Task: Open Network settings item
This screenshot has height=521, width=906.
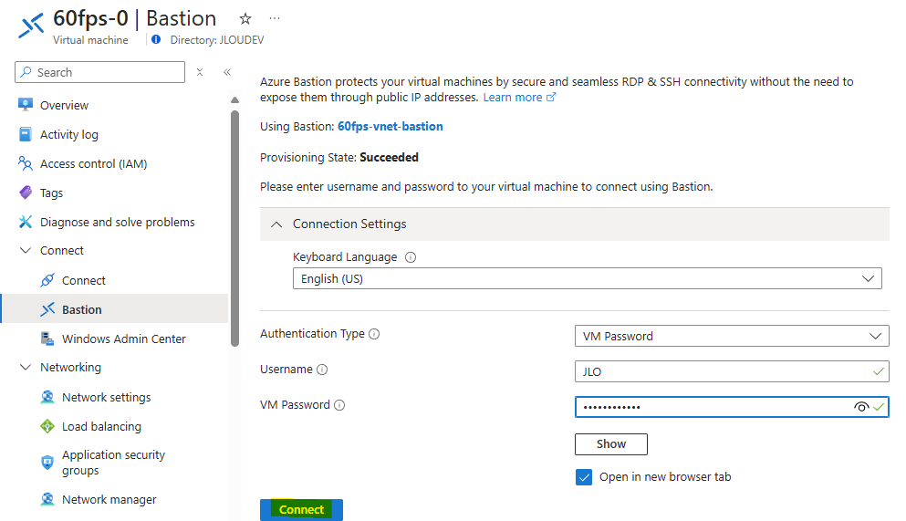Action: (107, 398)
